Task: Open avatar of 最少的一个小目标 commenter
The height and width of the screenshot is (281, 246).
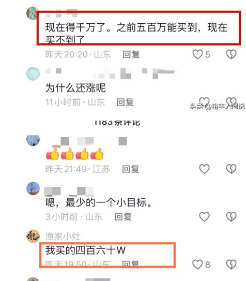Action: click(x=33, y=188)
